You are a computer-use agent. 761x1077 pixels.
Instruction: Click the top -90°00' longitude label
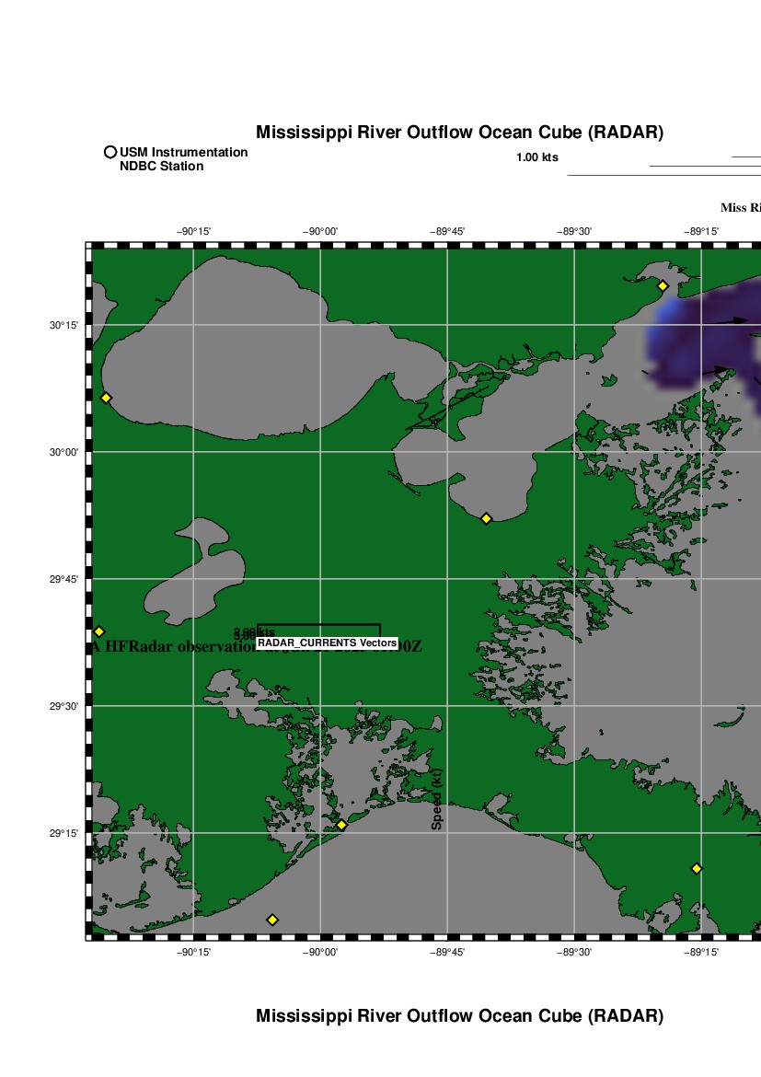point(320,232)
